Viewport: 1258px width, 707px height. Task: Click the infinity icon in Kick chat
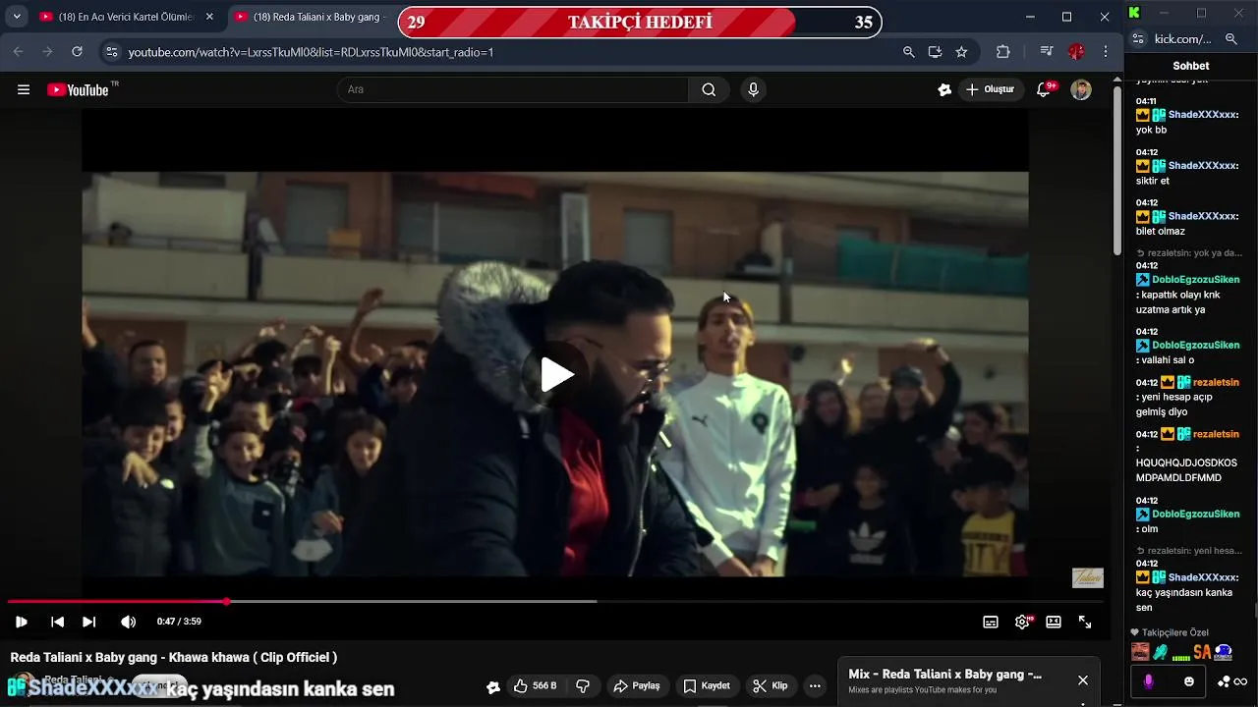click(x=1240, y=681)
